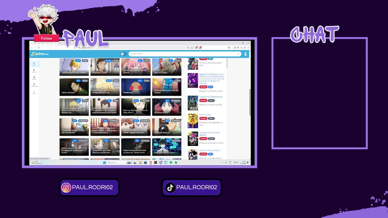Open Directorio in the left sidebar
The image size is (388, 218).
[34, 71]
